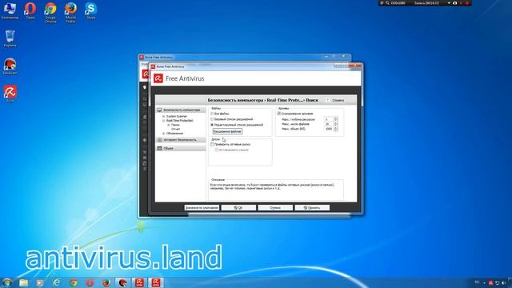This screenshot has width=512, height=288.
Task: Enable the check network drives checkbox
Action: point(212,144)
